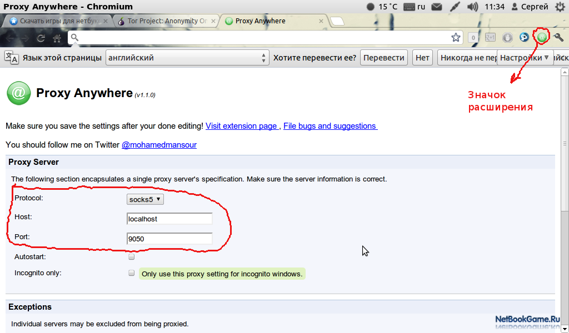Click the Protocol: label
The image size is (569, 333).
tap(29, 198)
